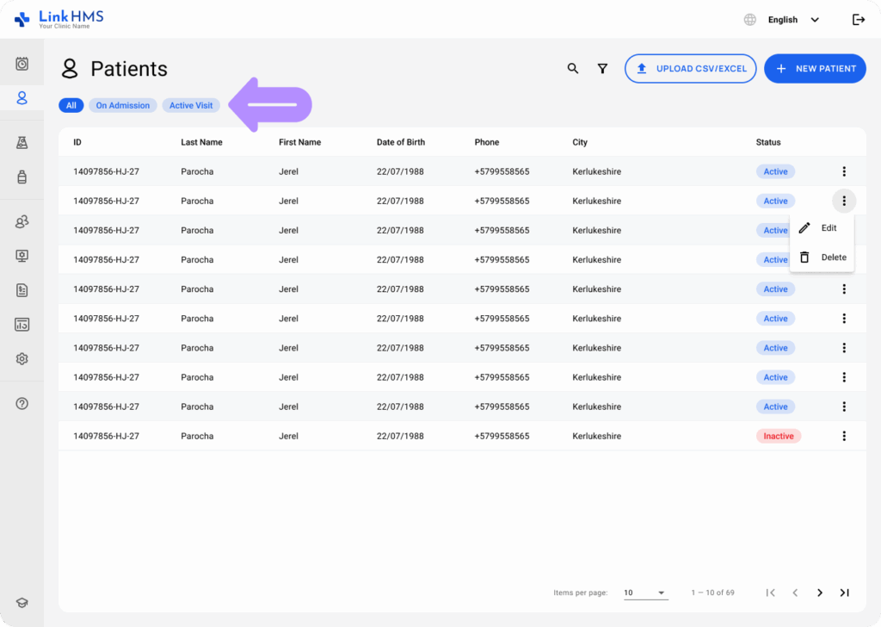
Task: Click the UPLOAD CSV/EXCEL button
Action: [x=690, y=68]
